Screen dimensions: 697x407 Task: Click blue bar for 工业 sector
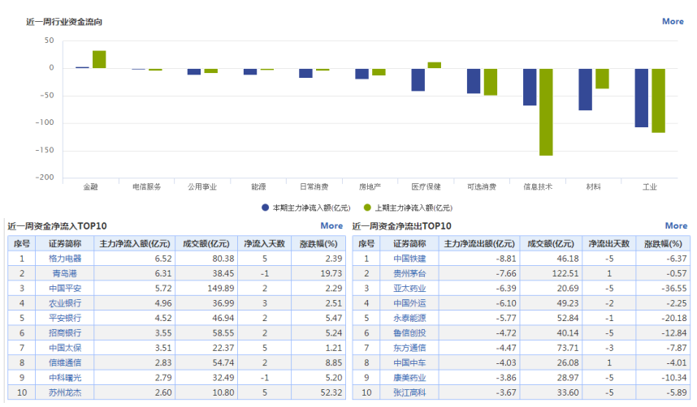pyautogui.click(x=641, y=97)
